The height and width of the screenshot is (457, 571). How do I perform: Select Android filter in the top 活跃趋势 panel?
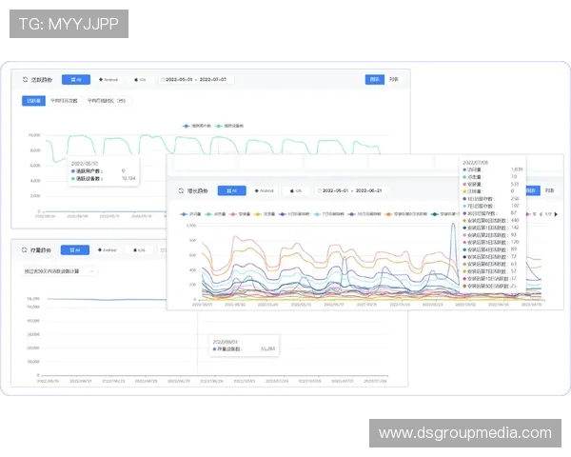coord(107,80)
